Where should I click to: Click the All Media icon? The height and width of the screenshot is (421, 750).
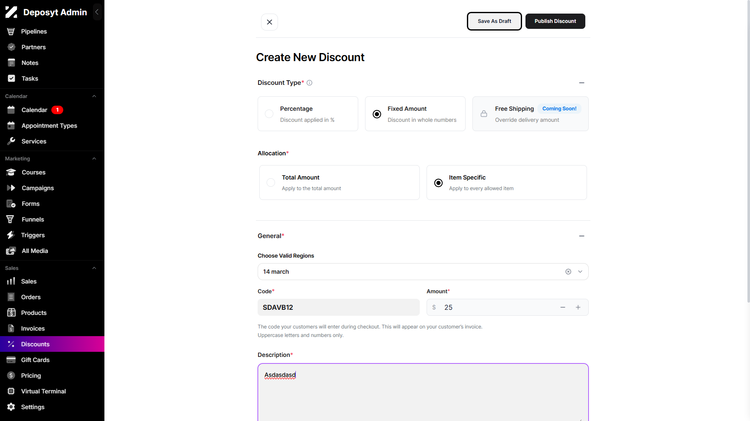(x=11, y=251)
